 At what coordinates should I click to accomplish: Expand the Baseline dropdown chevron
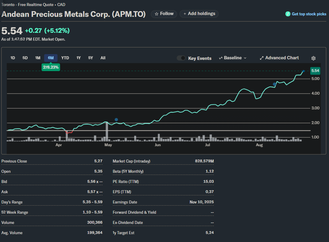coord(245,58)
